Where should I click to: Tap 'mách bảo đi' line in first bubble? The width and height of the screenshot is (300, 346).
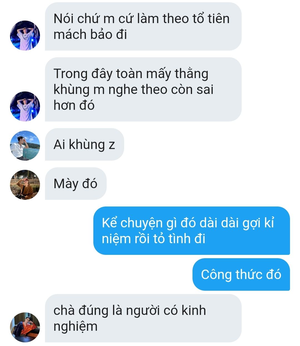pos(90,34)
